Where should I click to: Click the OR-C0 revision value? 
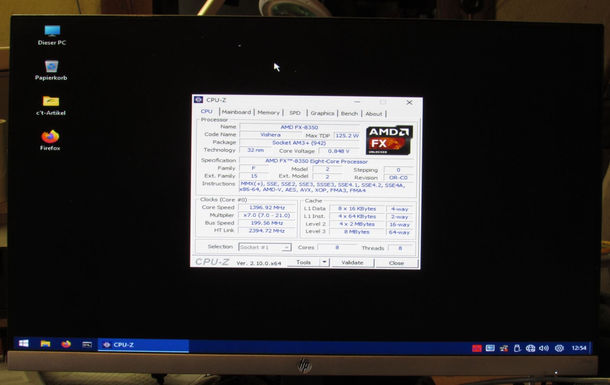pyautogui.click(x=398, y=178)
